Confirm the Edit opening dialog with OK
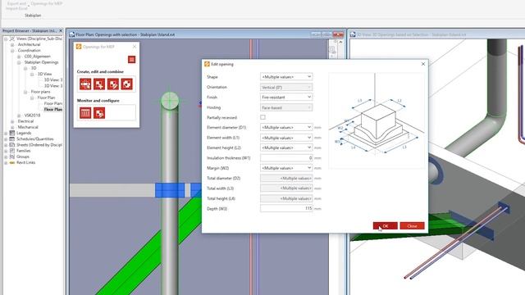 click(386, 226)
